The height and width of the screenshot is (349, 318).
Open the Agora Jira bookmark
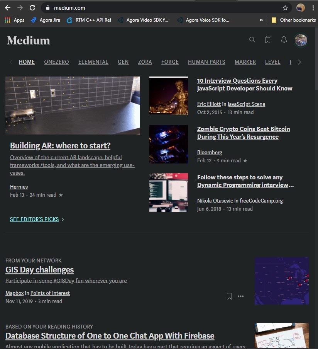click(x=46, y=20)
